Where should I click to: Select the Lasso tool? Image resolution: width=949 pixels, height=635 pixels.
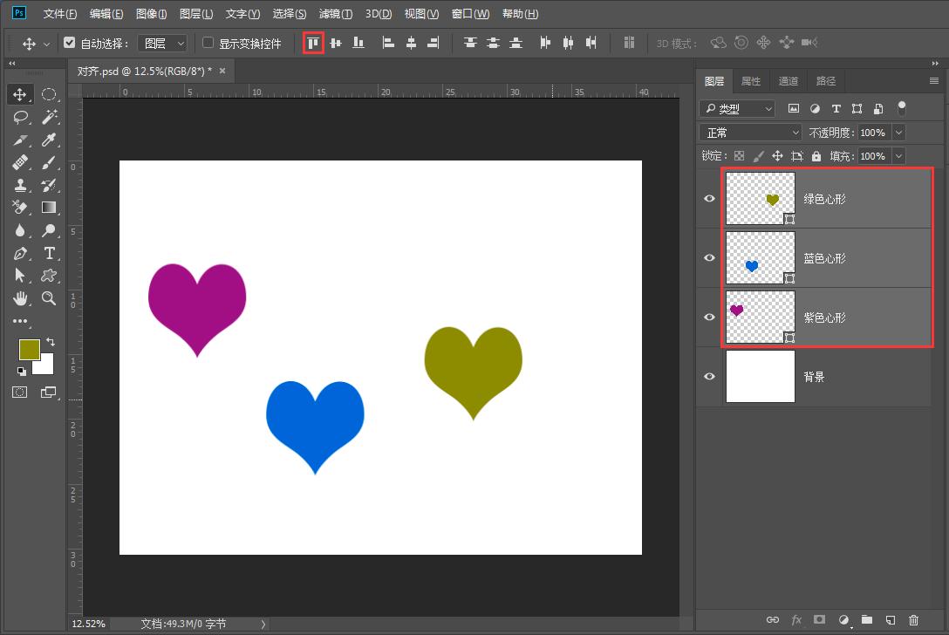click(x=21, y=117)
